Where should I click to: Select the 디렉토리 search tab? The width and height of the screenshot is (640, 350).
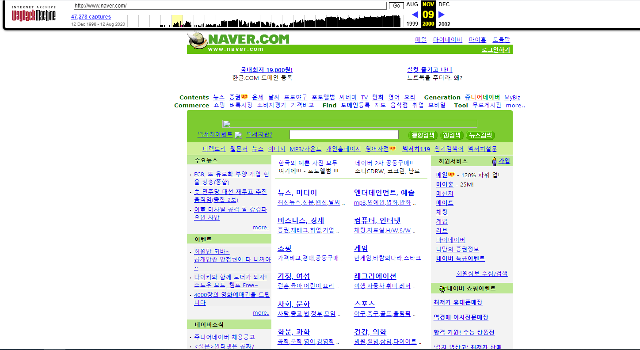pyautogui.click(x=214, y=149)
